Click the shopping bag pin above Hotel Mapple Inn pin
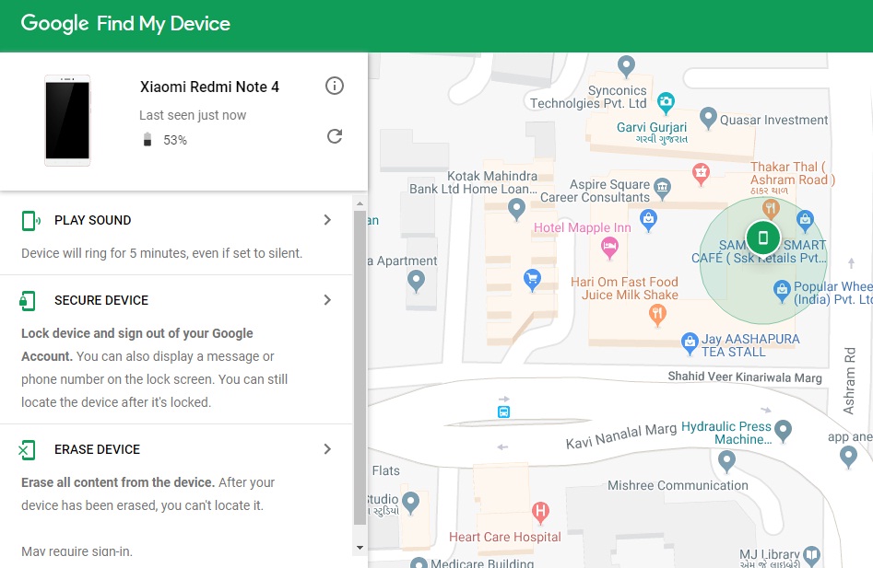This screenshot has height=568, width=873. tap(648, 221)
